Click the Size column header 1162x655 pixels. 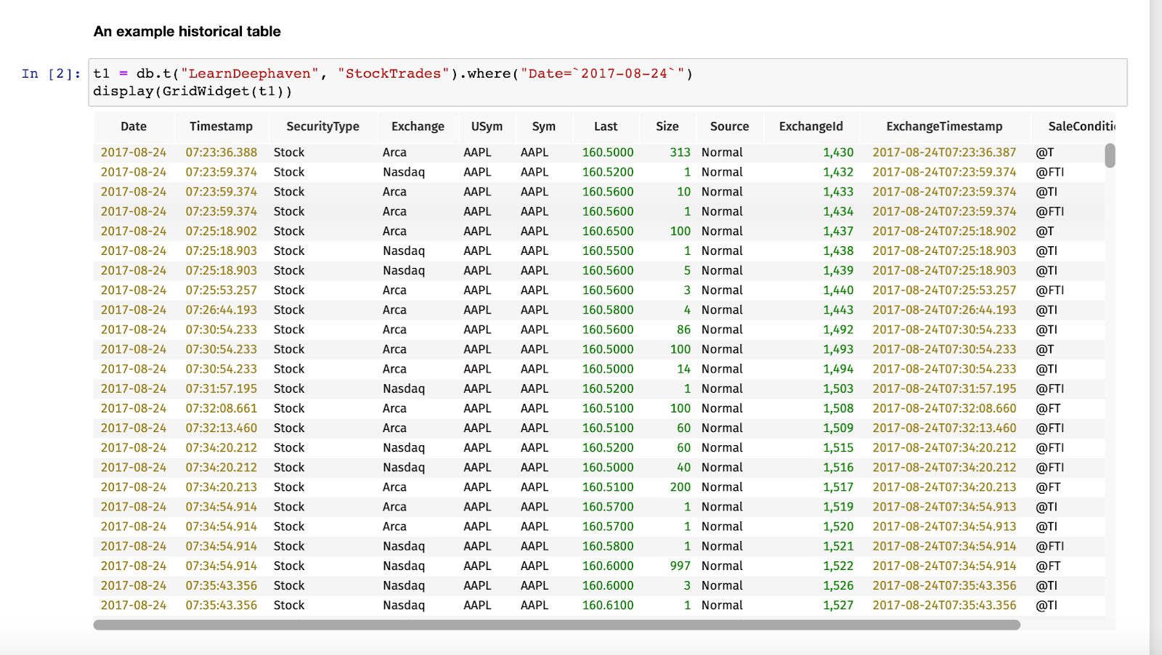click(x=667, y=126)
